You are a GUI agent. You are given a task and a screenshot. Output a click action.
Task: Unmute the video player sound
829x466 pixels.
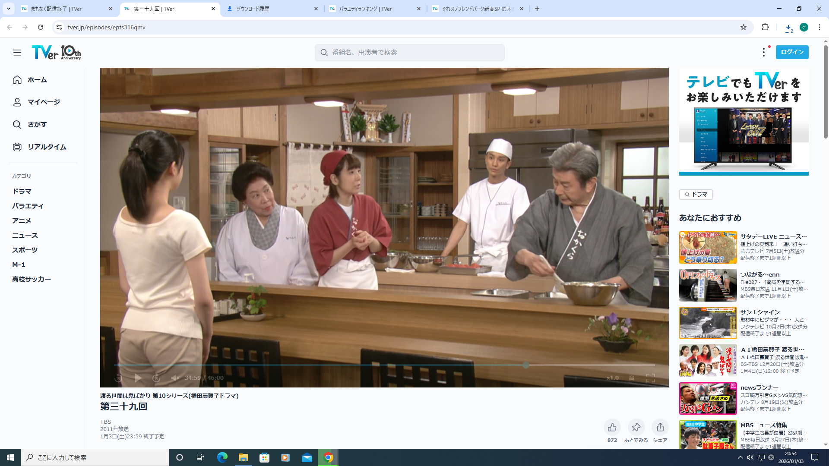175,378
